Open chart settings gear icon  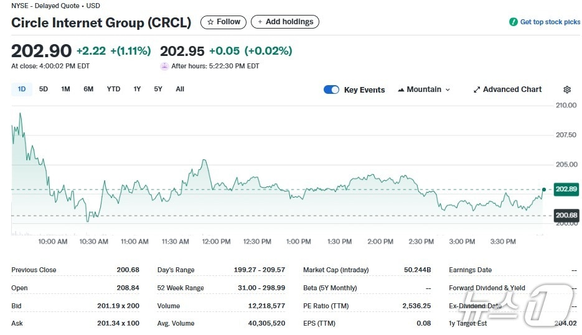tap(566, 89)
